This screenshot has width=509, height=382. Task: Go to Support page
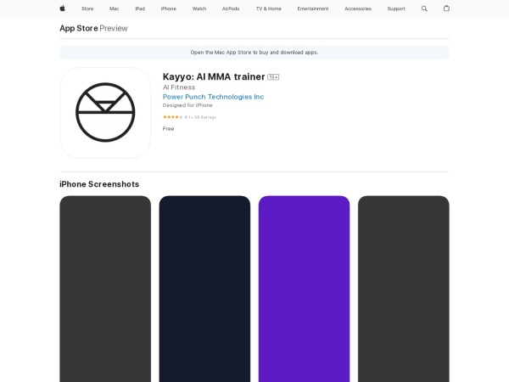click(396, 8)
